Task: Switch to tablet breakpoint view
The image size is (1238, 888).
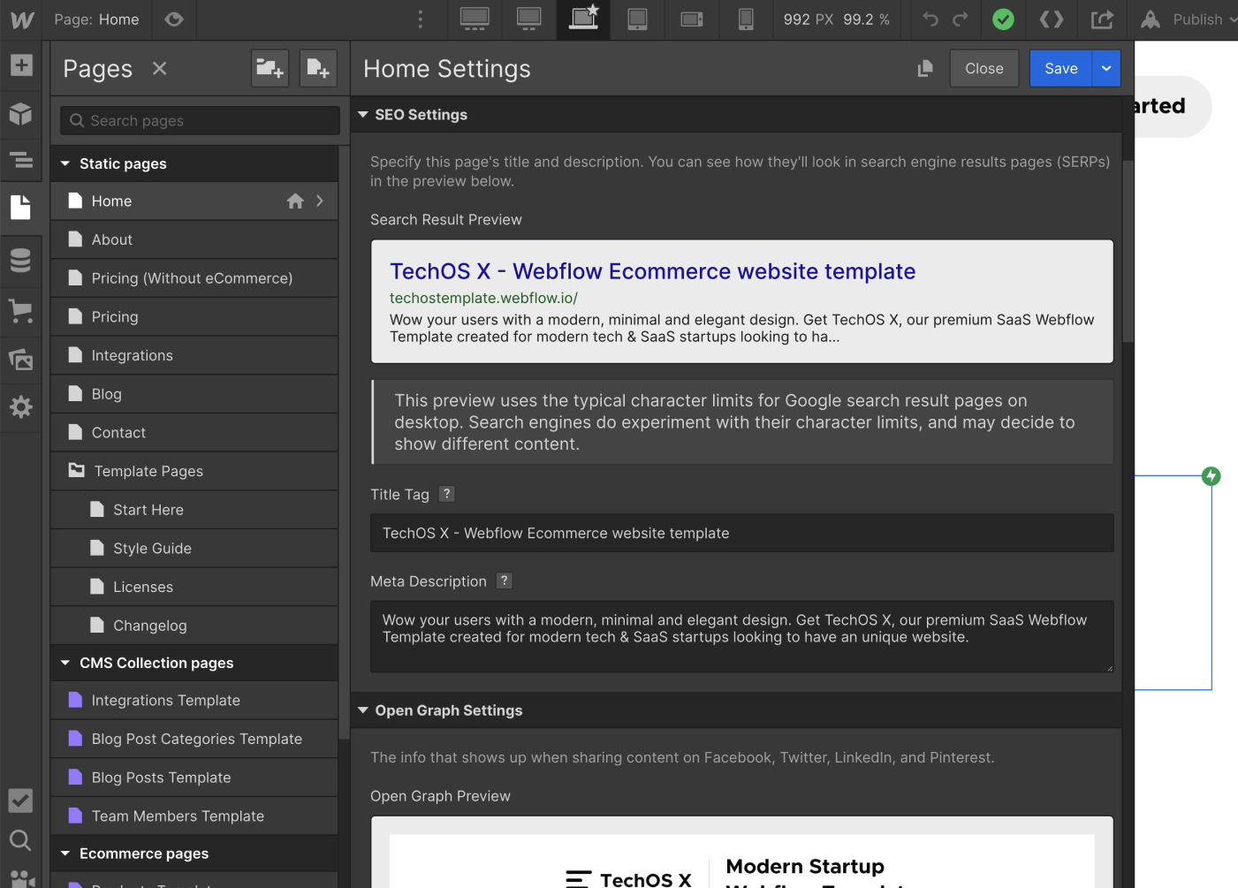Action: [637, 19]
